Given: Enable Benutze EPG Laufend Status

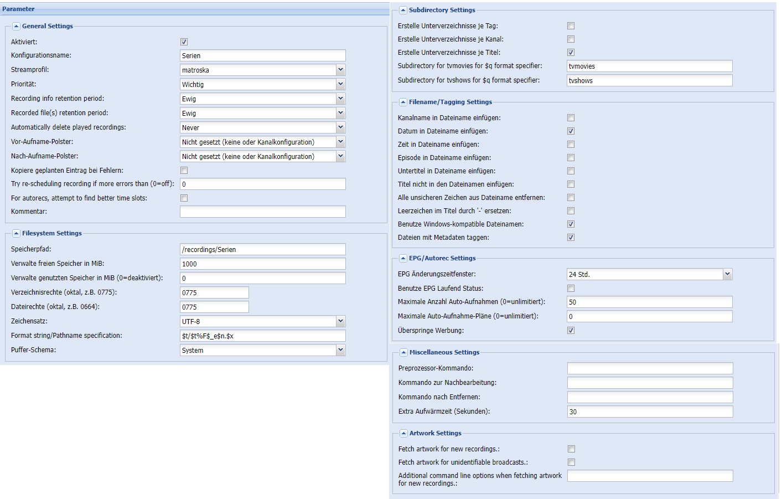Looking at the screenshot, I should pyautogui.click(x=571, y=288).
